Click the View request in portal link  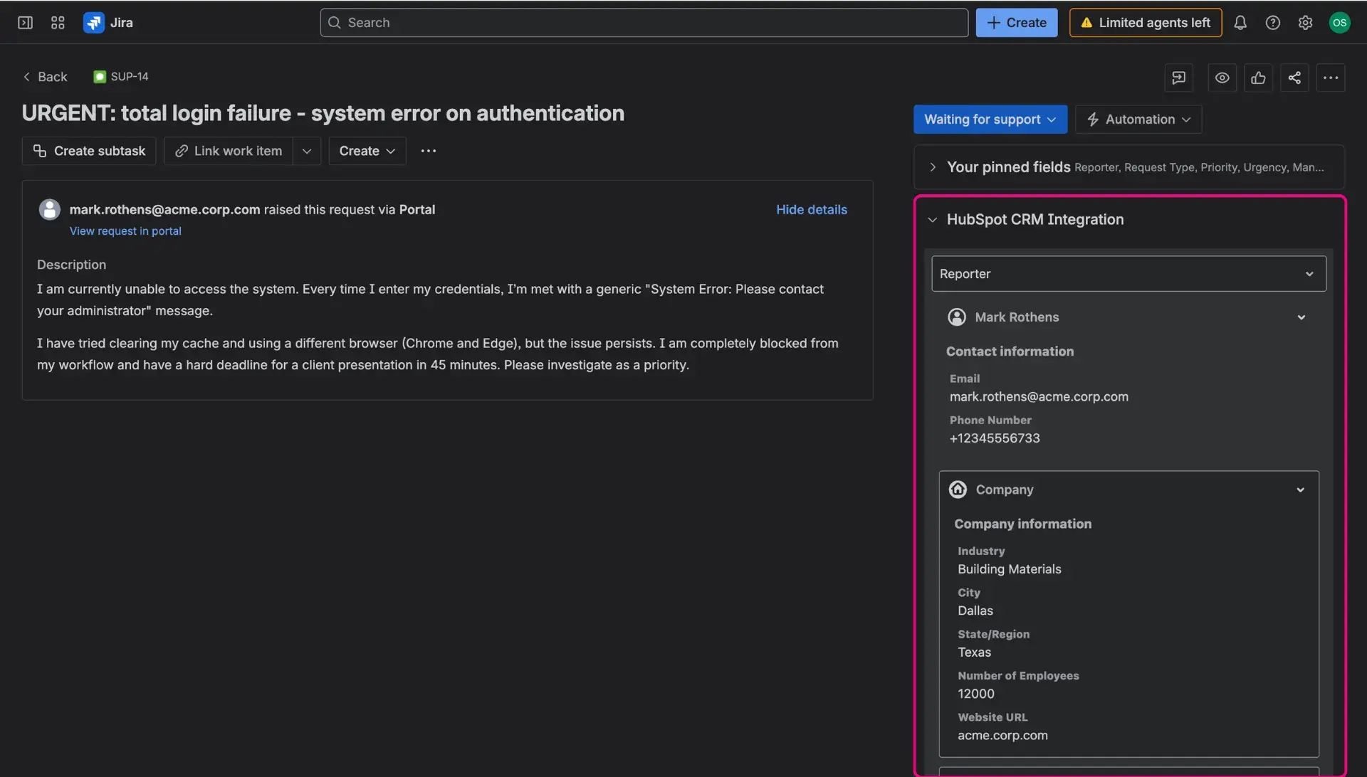(x=125, y=231)
